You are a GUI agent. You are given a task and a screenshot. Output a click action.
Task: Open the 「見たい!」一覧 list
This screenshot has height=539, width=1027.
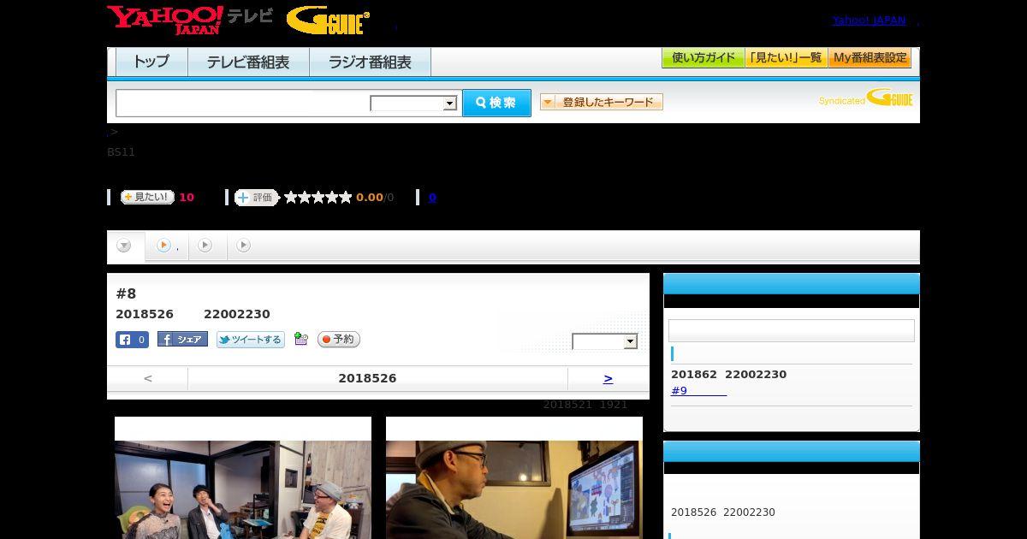coord(787,58)
